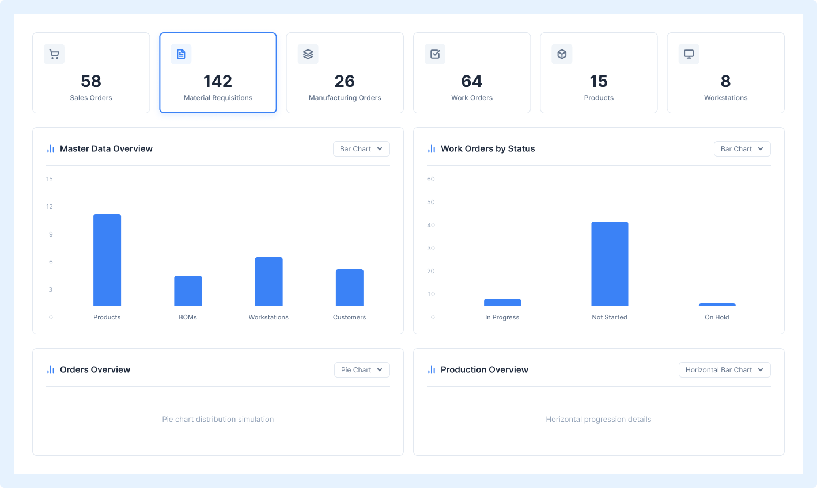Open the 8 Workstations card
The width and height of the screenshot is (817, 488).
(x=726, y=73)
